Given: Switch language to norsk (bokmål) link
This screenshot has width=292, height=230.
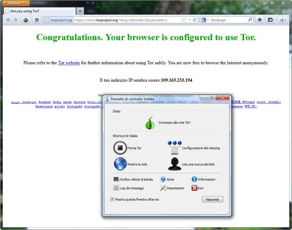Looking at the screenshot, I should pos(269,102).
